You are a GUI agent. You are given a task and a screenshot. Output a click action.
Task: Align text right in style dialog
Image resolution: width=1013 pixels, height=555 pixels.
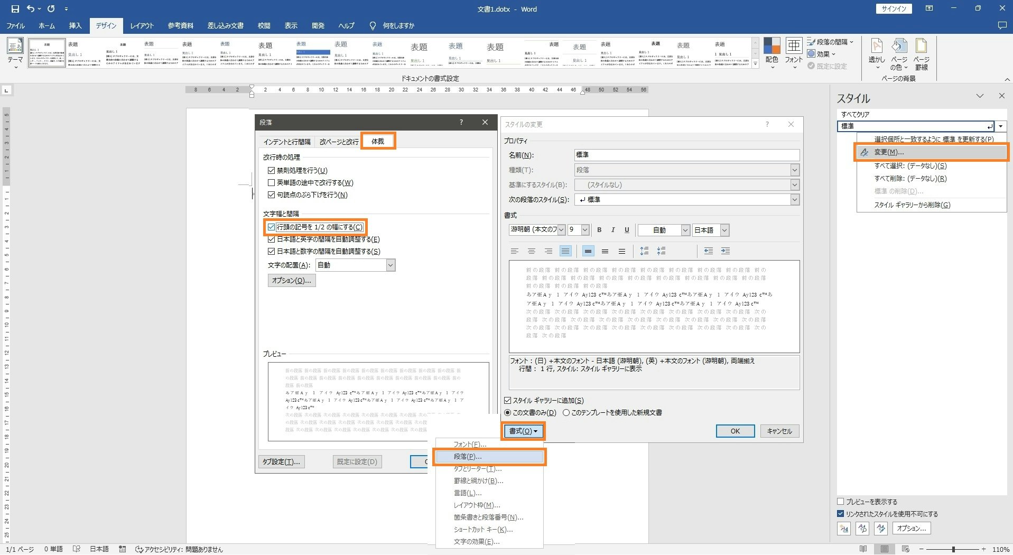[x=549, y=251]
